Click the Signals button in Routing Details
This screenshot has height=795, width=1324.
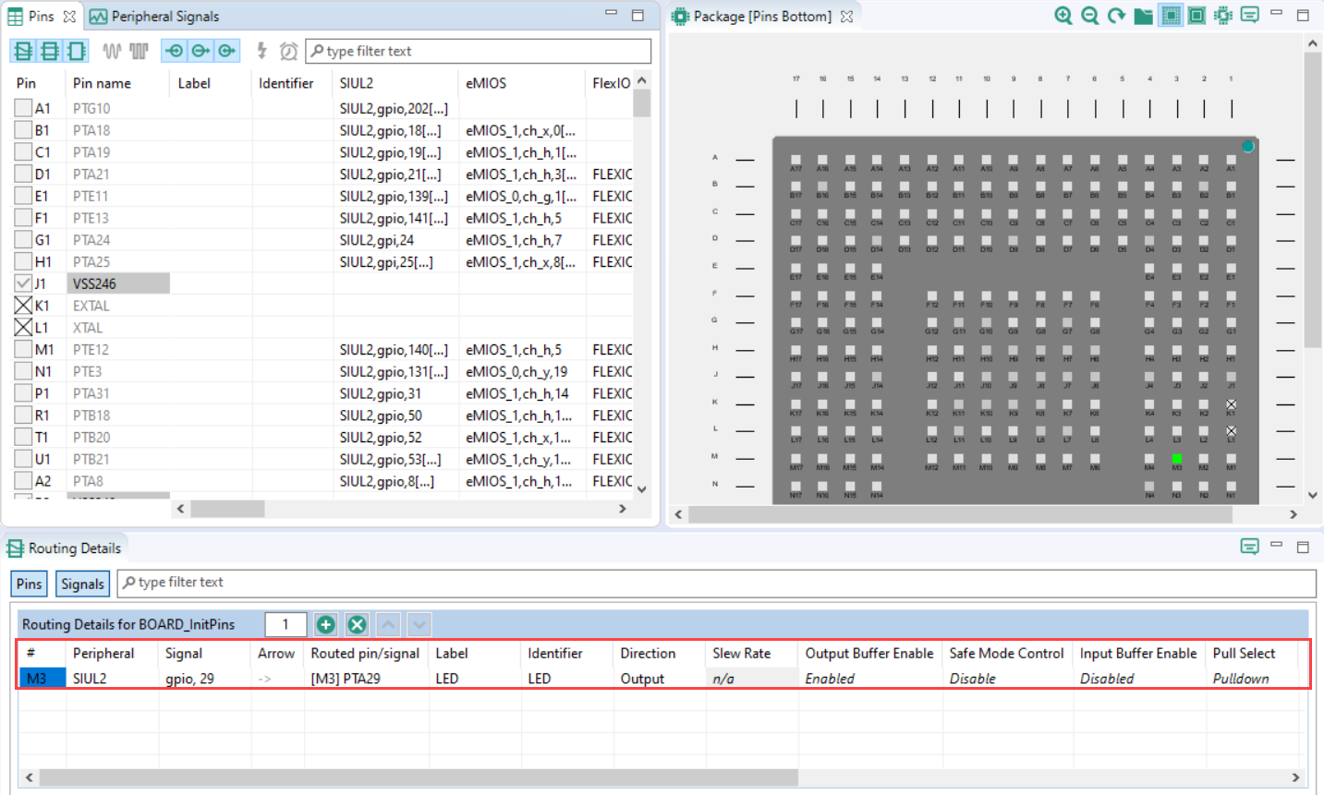point(82,584)
